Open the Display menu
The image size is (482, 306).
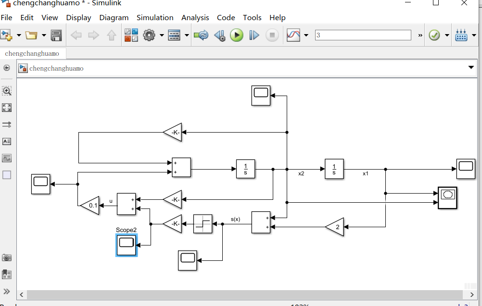pos(79,17)
